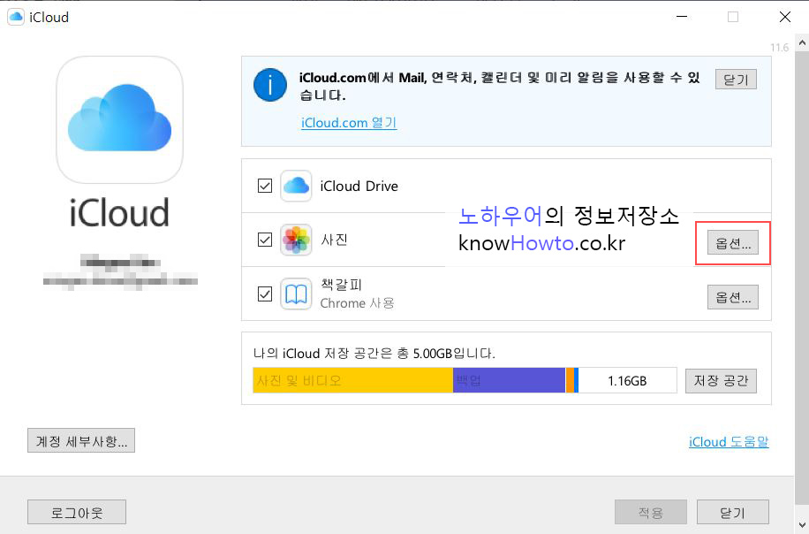Click the iCloud title bar app icon
Image resolution: width=809 pixels, height=534 pixels.
coord(16,17)
